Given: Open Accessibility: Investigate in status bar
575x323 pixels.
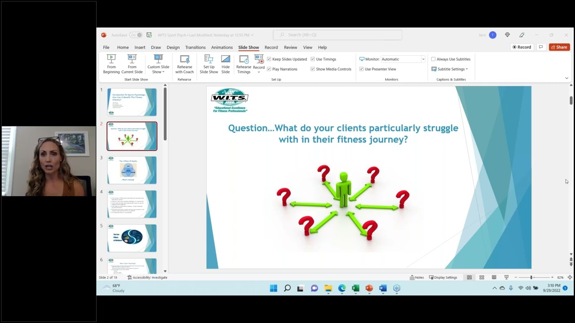Looking at the screenshot, I should 147,277.
